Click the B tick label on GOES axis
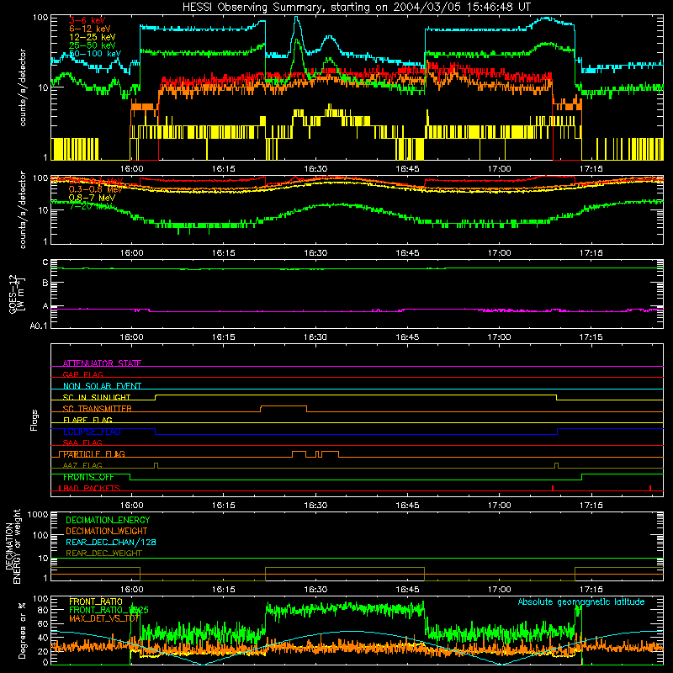 click(45, 284)
